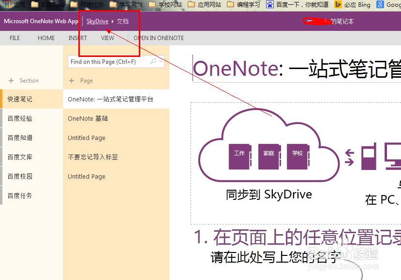The width and height of the screenshot is (401, 280).
Task: Open the HOME ribbon tab
Action: [46, 38]
